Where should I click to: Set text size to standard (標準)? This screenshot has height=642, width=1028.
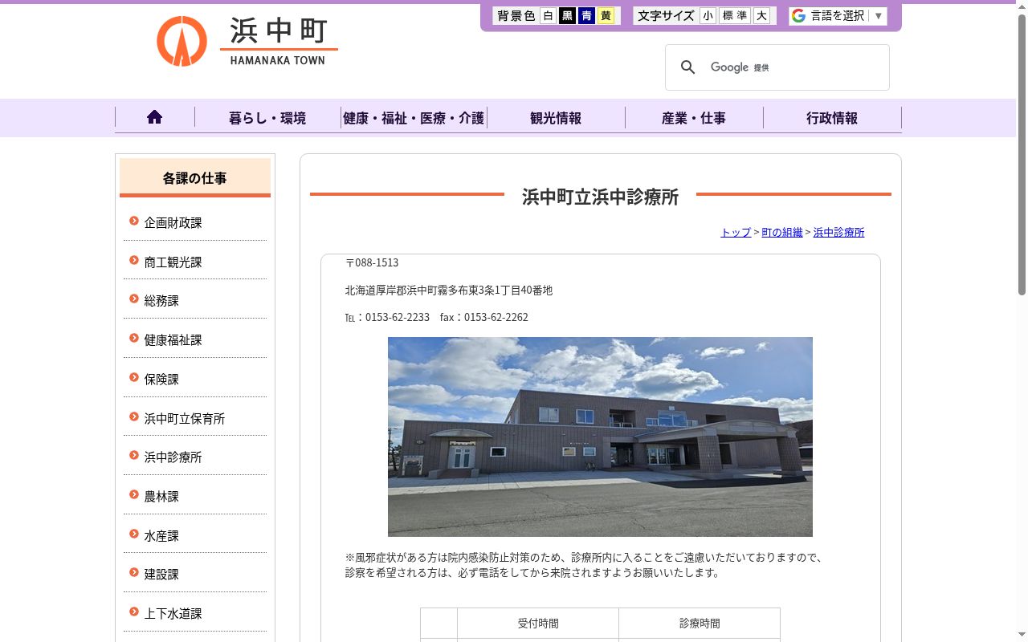click(x=735, y=16)
